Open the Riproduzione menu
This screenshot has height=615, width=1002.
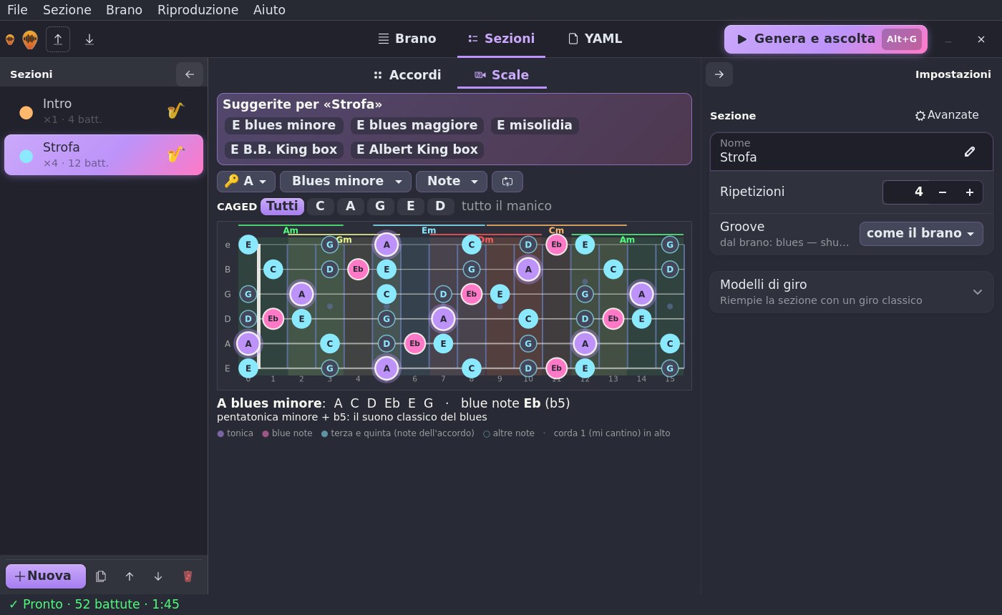[x=198, y=10]
